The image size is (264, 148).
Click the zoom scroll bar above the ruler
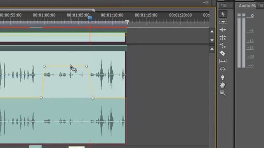tap(46, 10)
